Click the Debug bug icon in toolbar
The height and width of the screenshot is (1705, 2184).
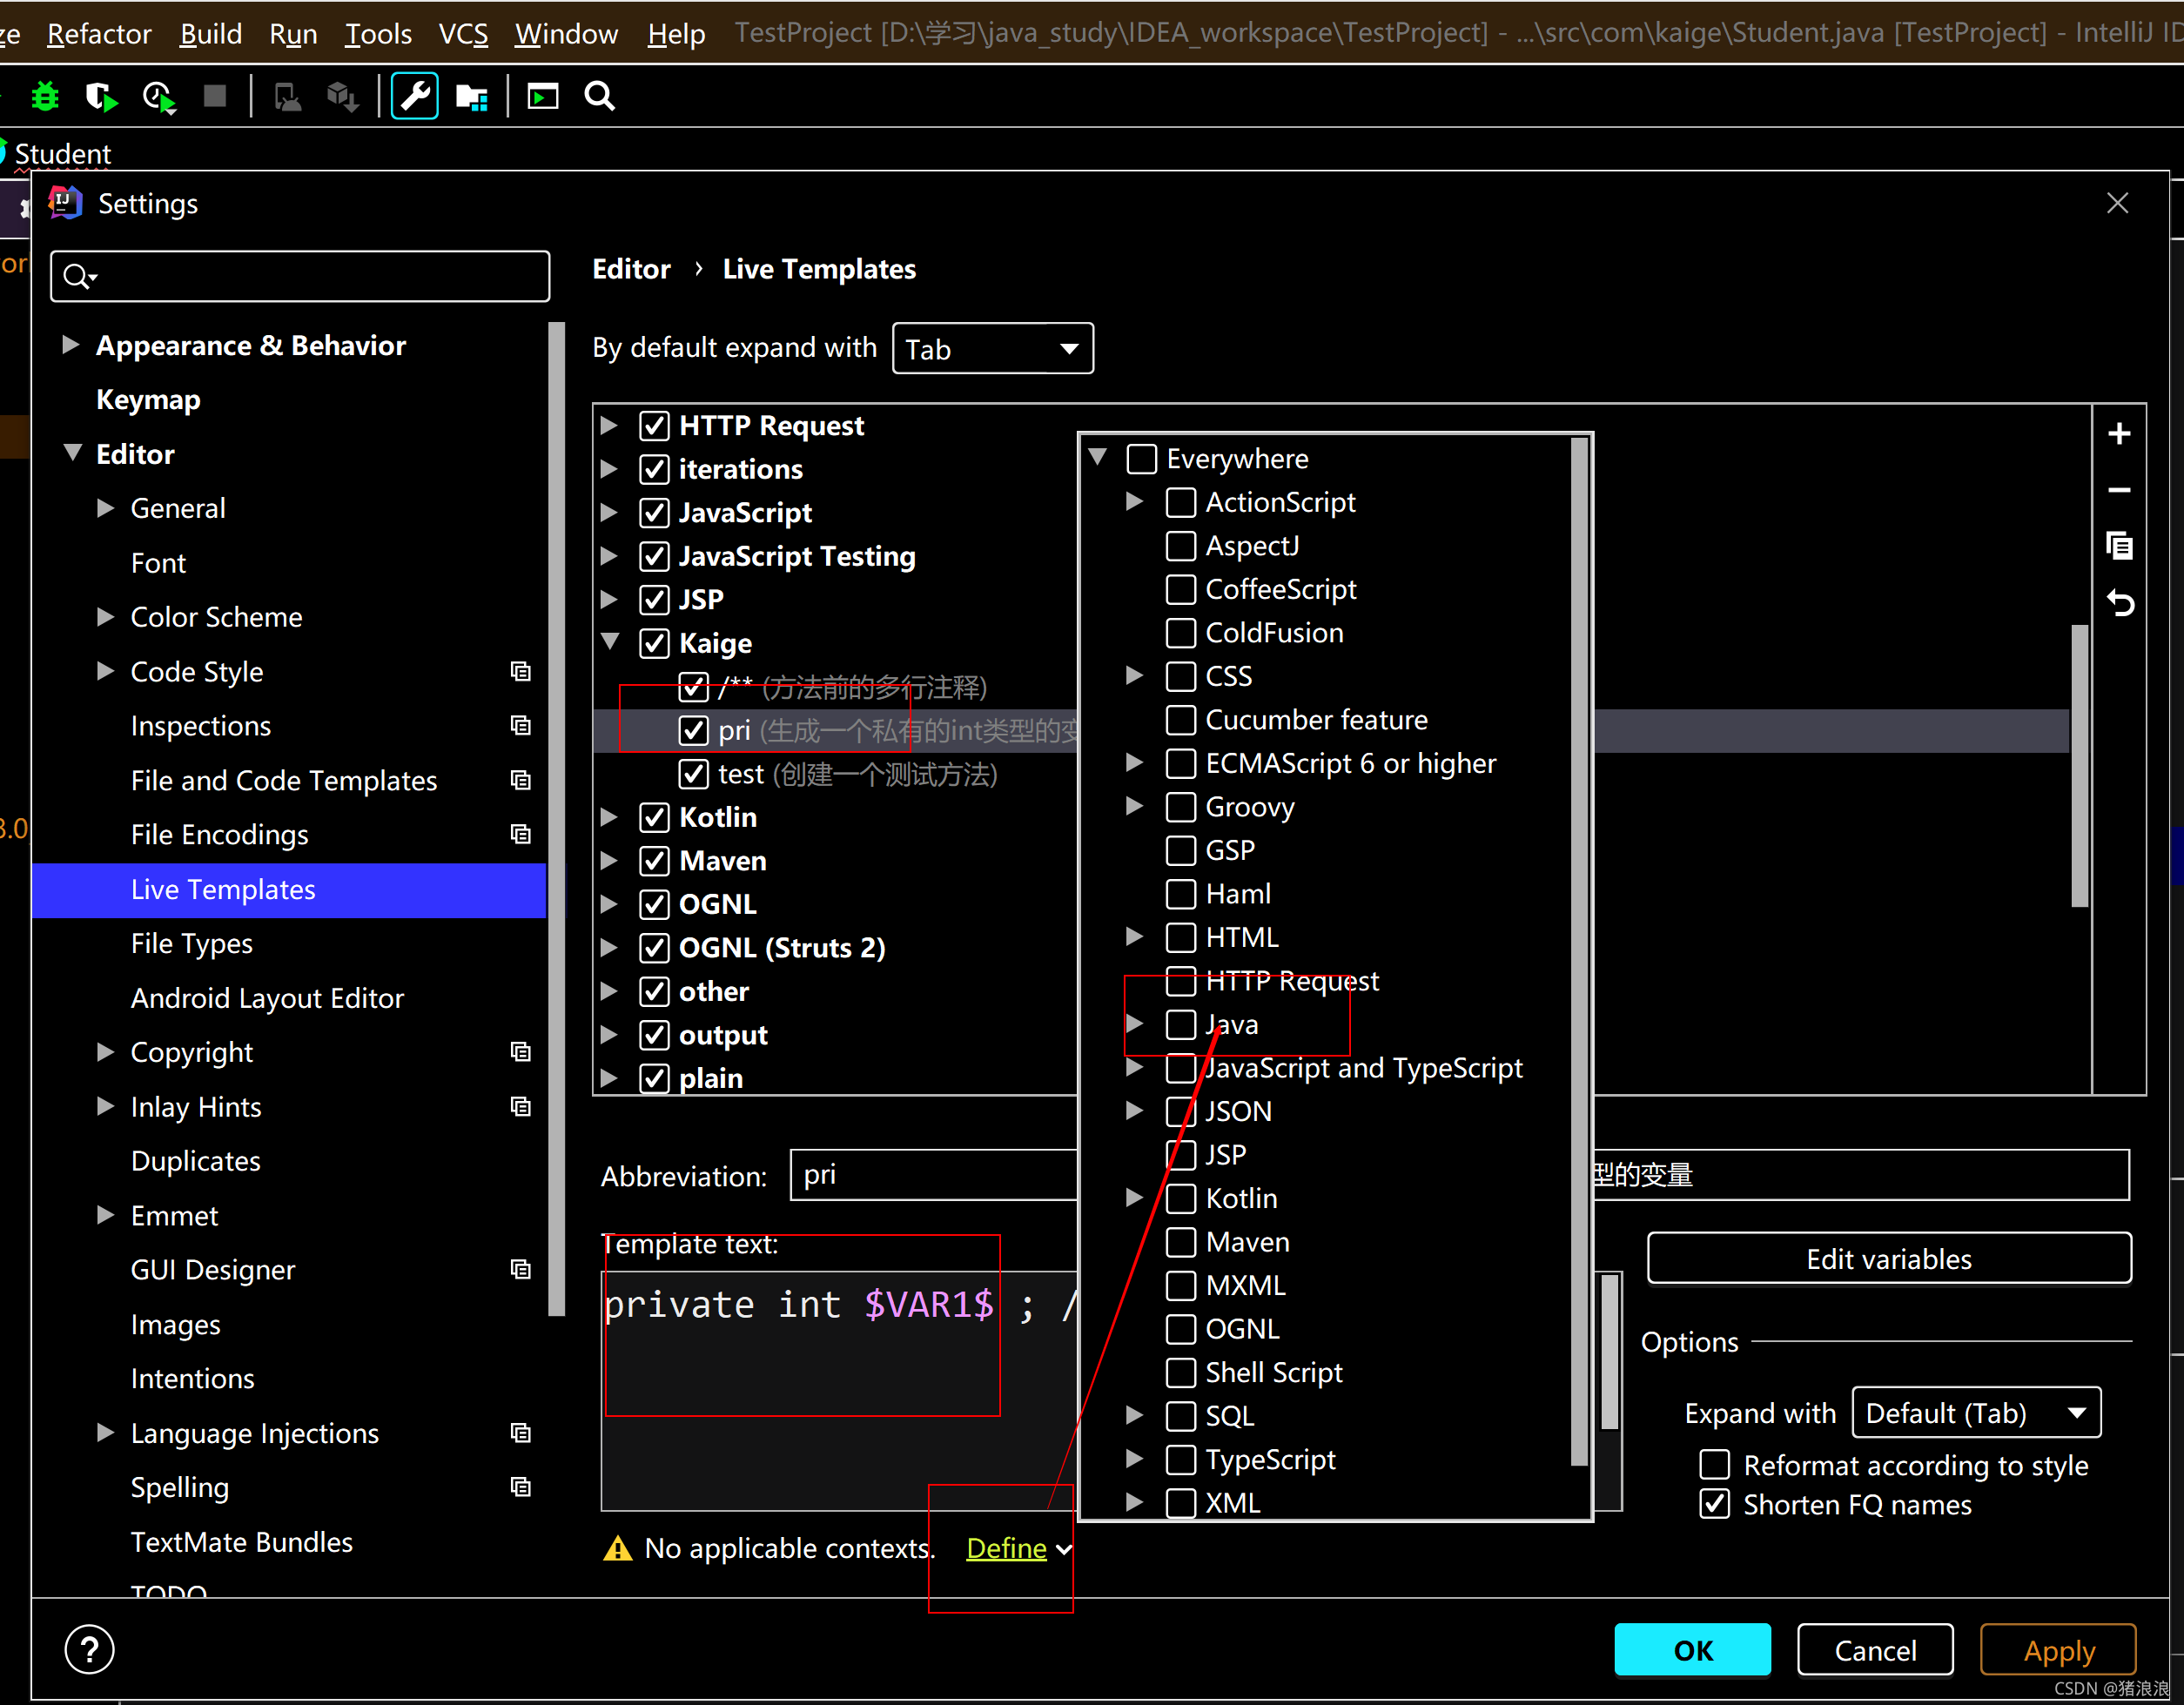[x=45, y=97]
